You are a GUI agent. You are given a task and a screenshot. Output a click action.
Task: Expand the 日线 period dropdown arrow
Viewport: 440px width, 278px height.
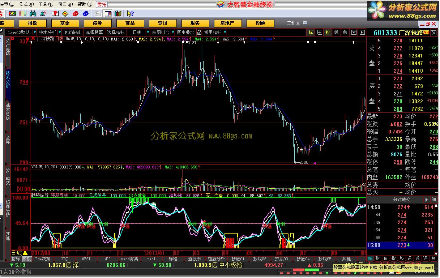(x=148, y=32)
